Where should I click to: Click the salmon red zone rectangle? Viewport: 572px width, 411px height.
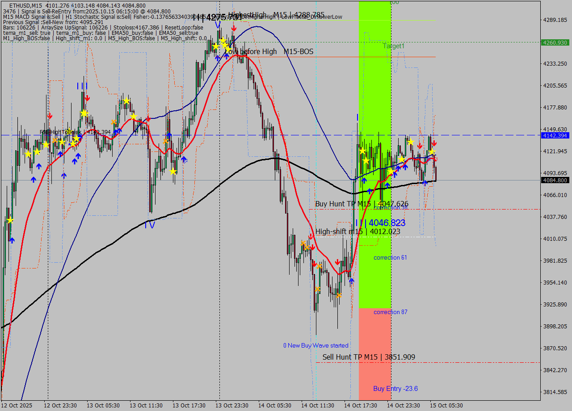(x=374, y=348)
